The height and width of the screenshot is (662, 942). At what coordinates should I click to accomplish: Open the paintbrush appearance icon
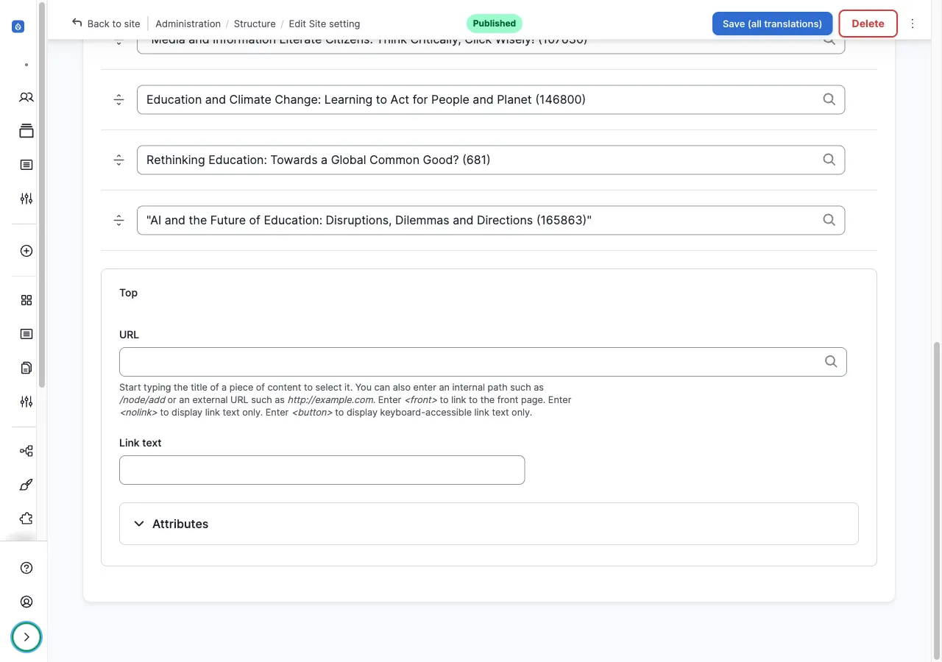26,485
